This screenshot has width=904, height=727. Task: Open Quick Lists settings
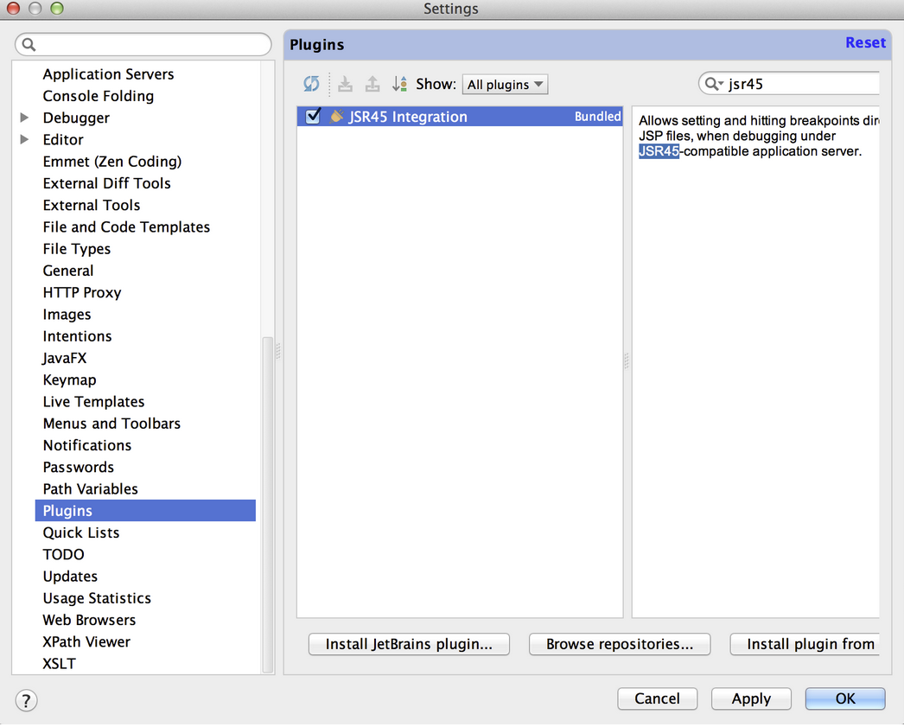[x=81, y=532]
